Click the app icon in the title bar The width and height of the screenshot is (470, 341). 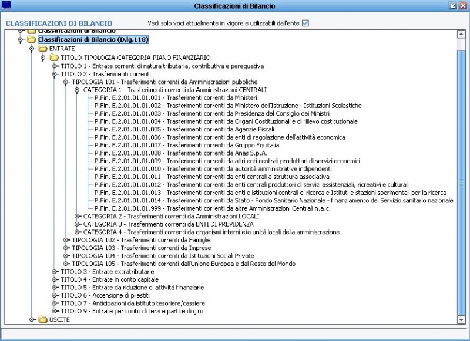tap(6, 5)
